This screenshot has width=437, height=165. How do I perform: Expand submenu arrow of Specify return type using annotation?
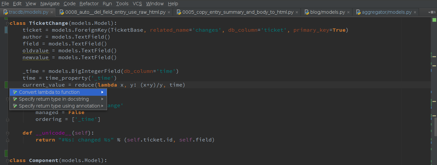point(102,106)
